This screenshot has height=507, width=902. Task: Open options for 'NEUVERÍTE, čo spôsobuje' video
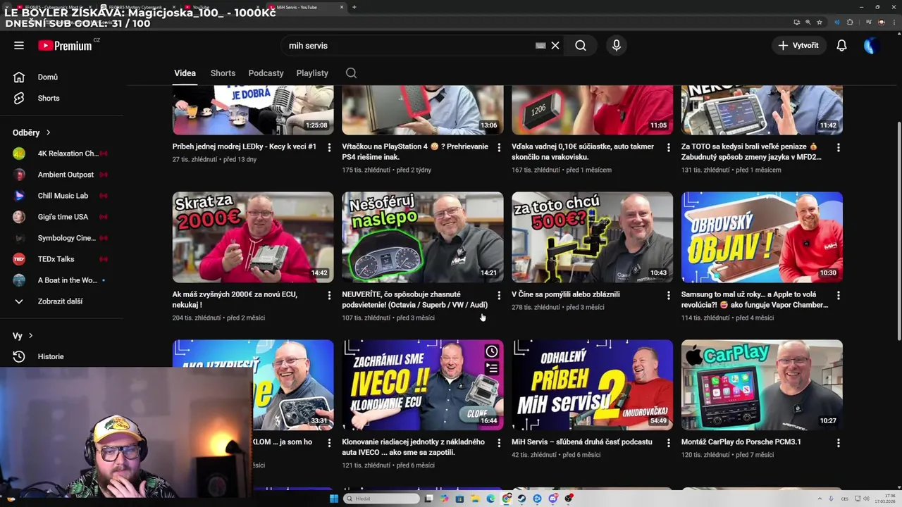[499, 296]
